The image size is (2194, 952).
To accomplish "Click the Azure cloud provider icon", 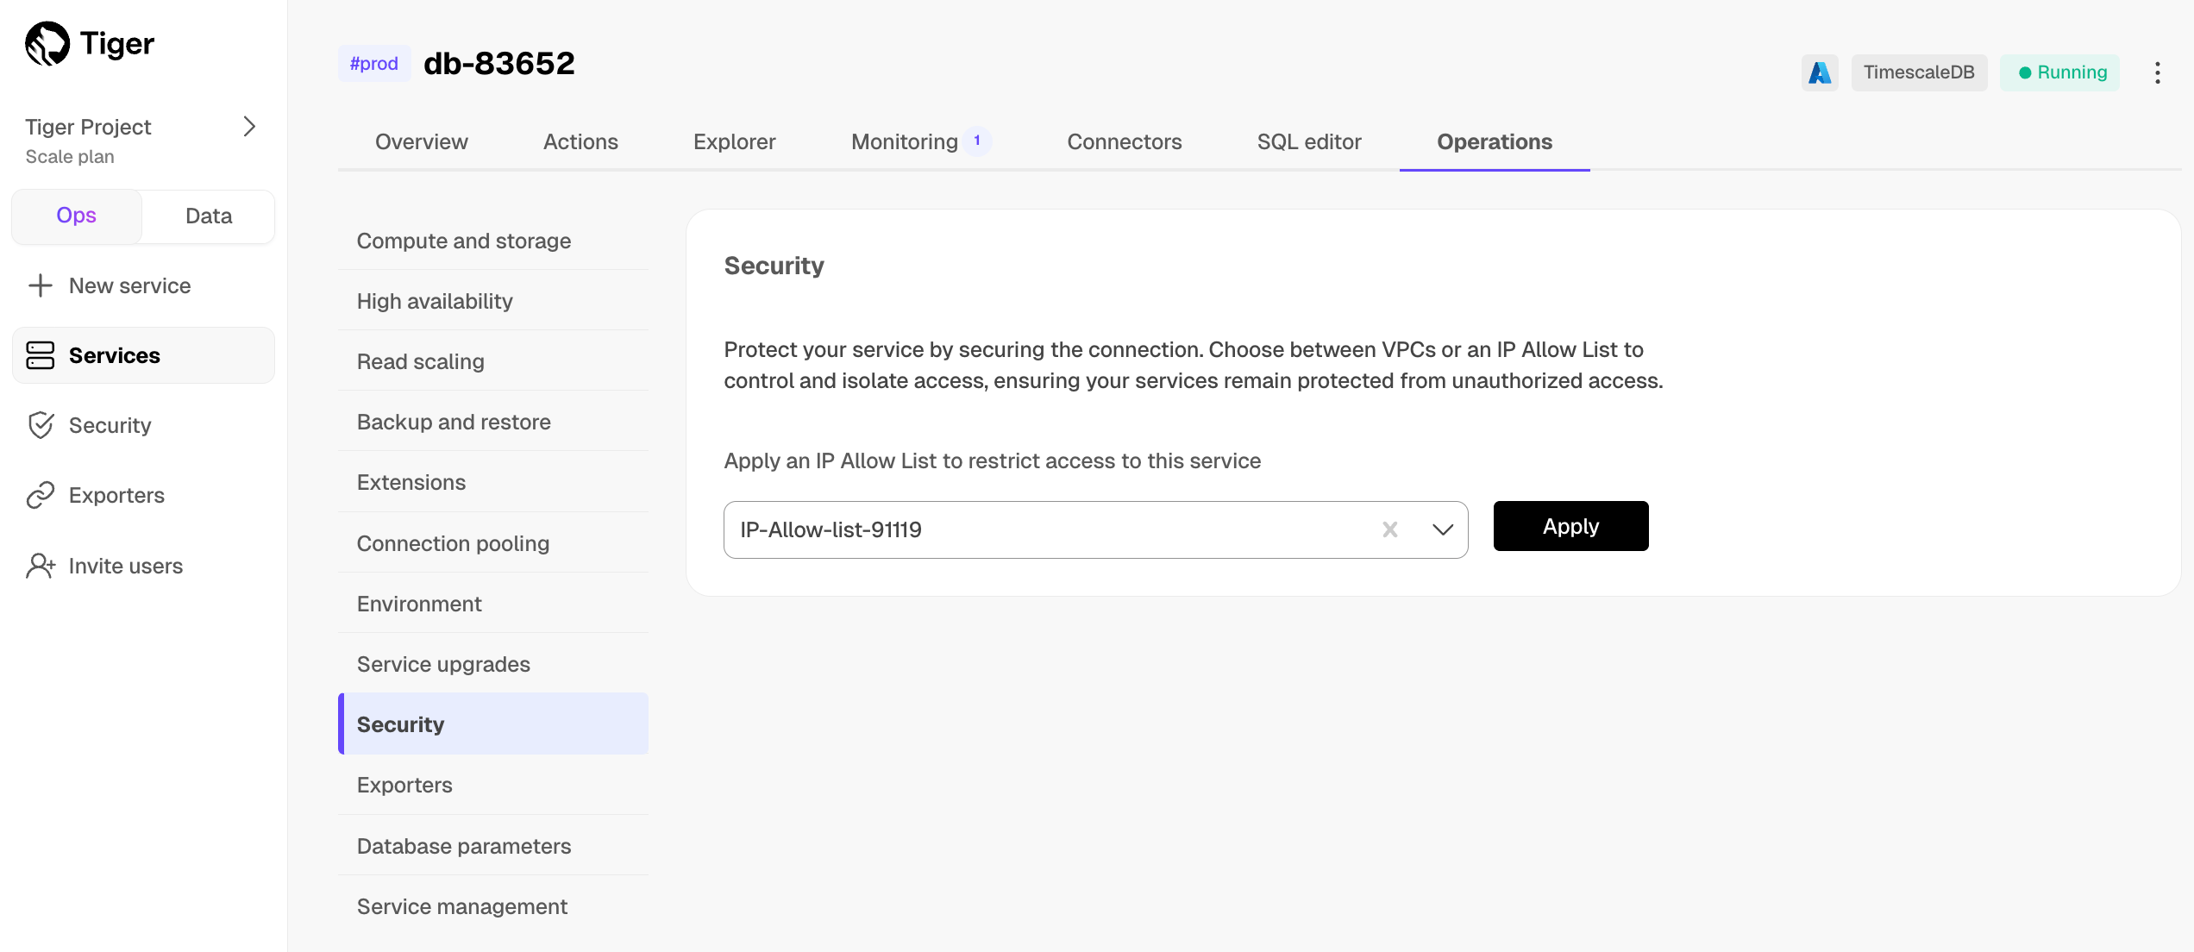I will (1820, 72).
